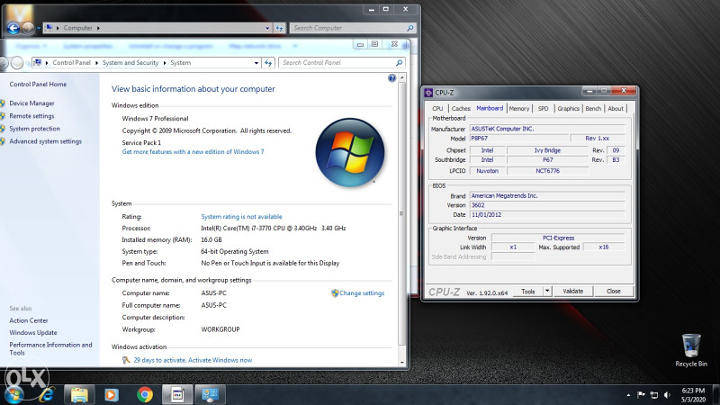720x405 pixels.
Task: Click the volume speaker tray icon
Action: (667, 395)
